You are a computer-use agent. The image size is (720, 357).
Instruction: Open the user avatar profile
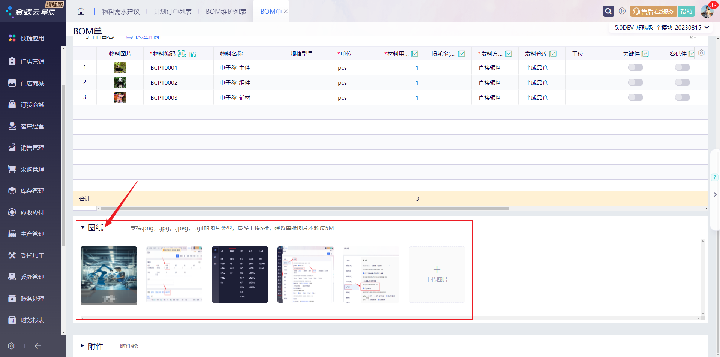[707, 11]
